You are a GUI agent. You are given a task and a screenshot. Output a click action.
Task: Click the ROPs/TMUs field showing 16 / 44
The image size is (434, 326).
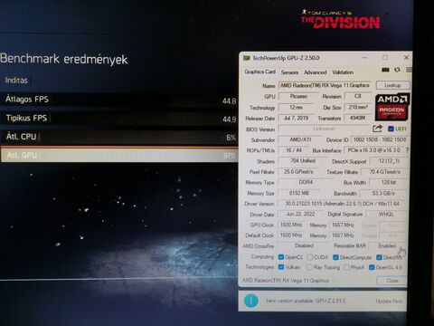(294, 150)
